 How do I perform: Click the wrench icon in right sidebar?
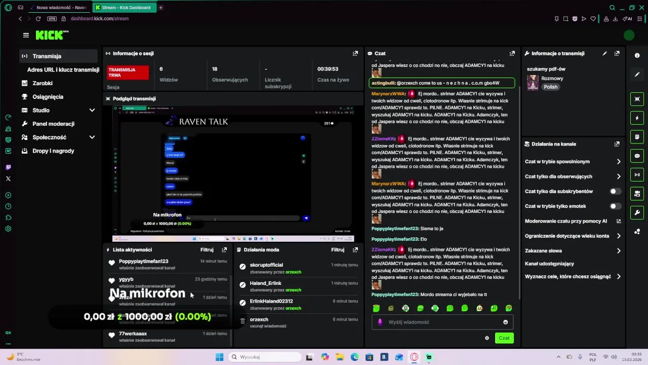pyautogui.click(x=637, y=212)
